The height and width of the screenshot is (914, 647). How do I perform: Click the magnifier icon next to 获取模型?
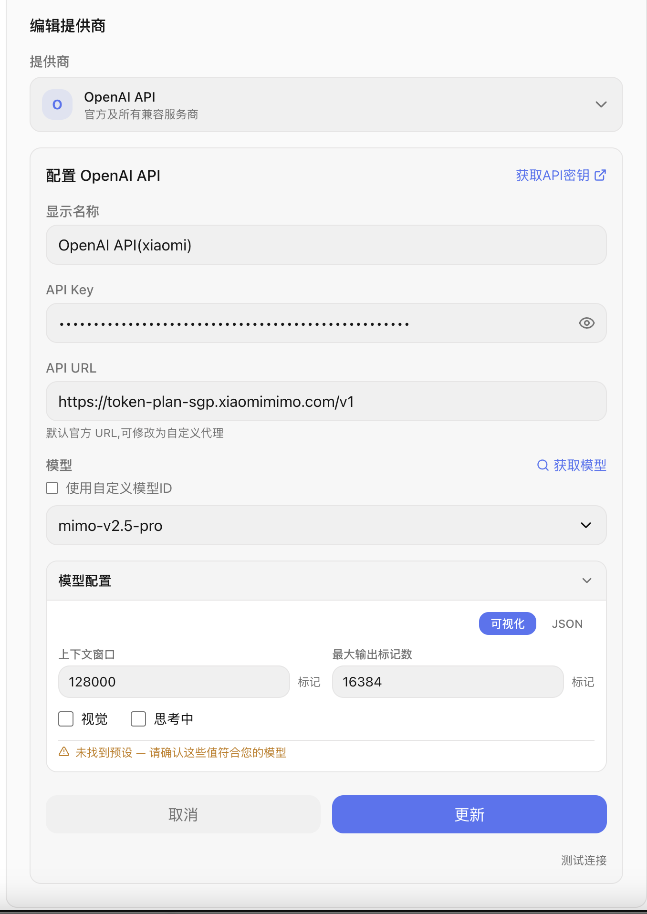point(543,465)
